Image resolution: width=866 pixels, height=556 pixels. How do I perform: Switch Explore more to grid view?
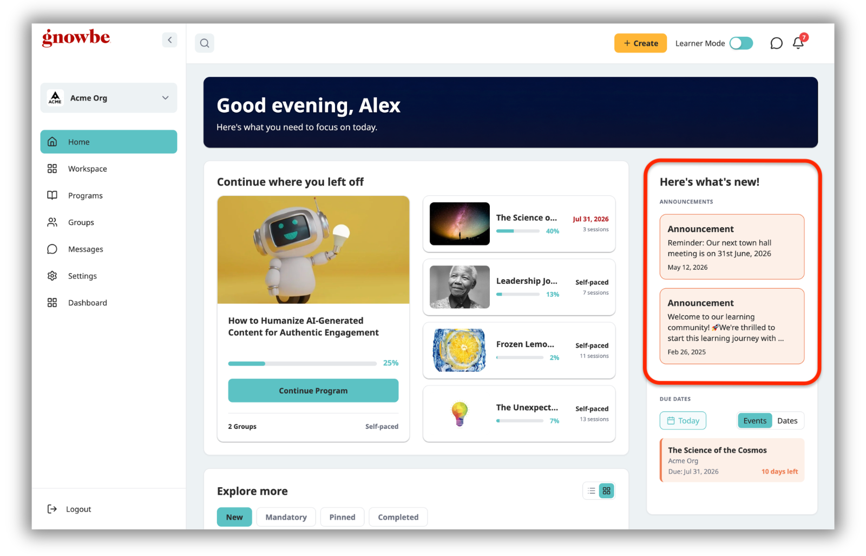[607, 491]
